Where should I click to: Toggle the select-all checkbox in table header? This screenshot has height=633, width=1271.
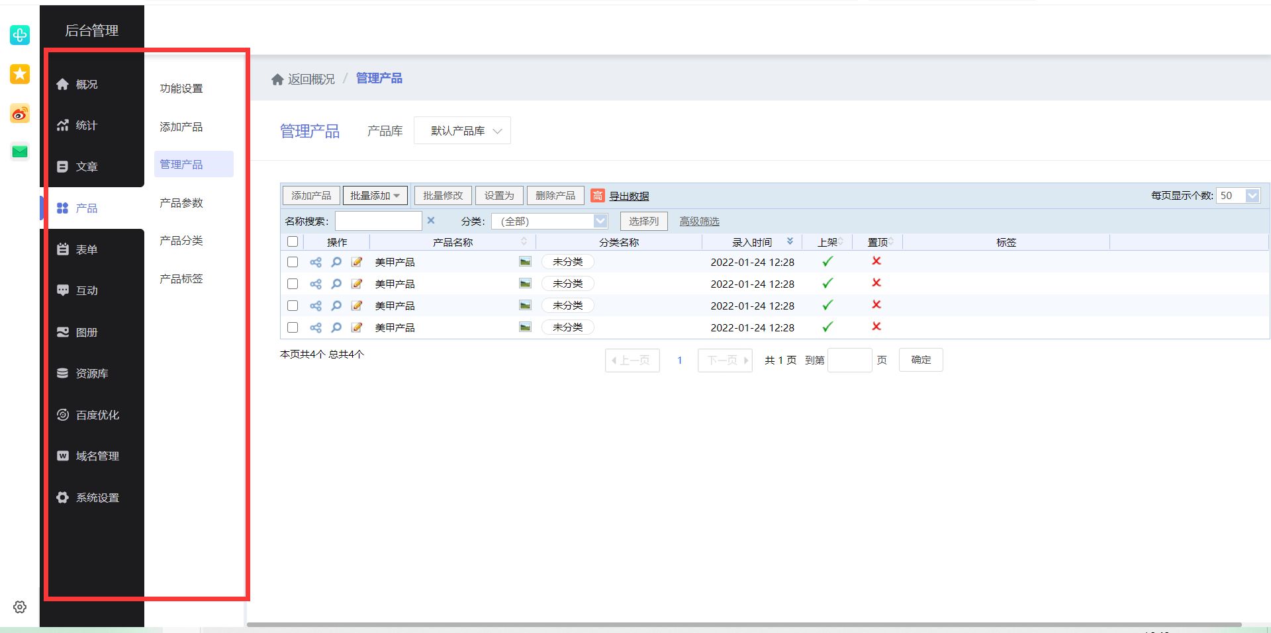coord(293,241)
